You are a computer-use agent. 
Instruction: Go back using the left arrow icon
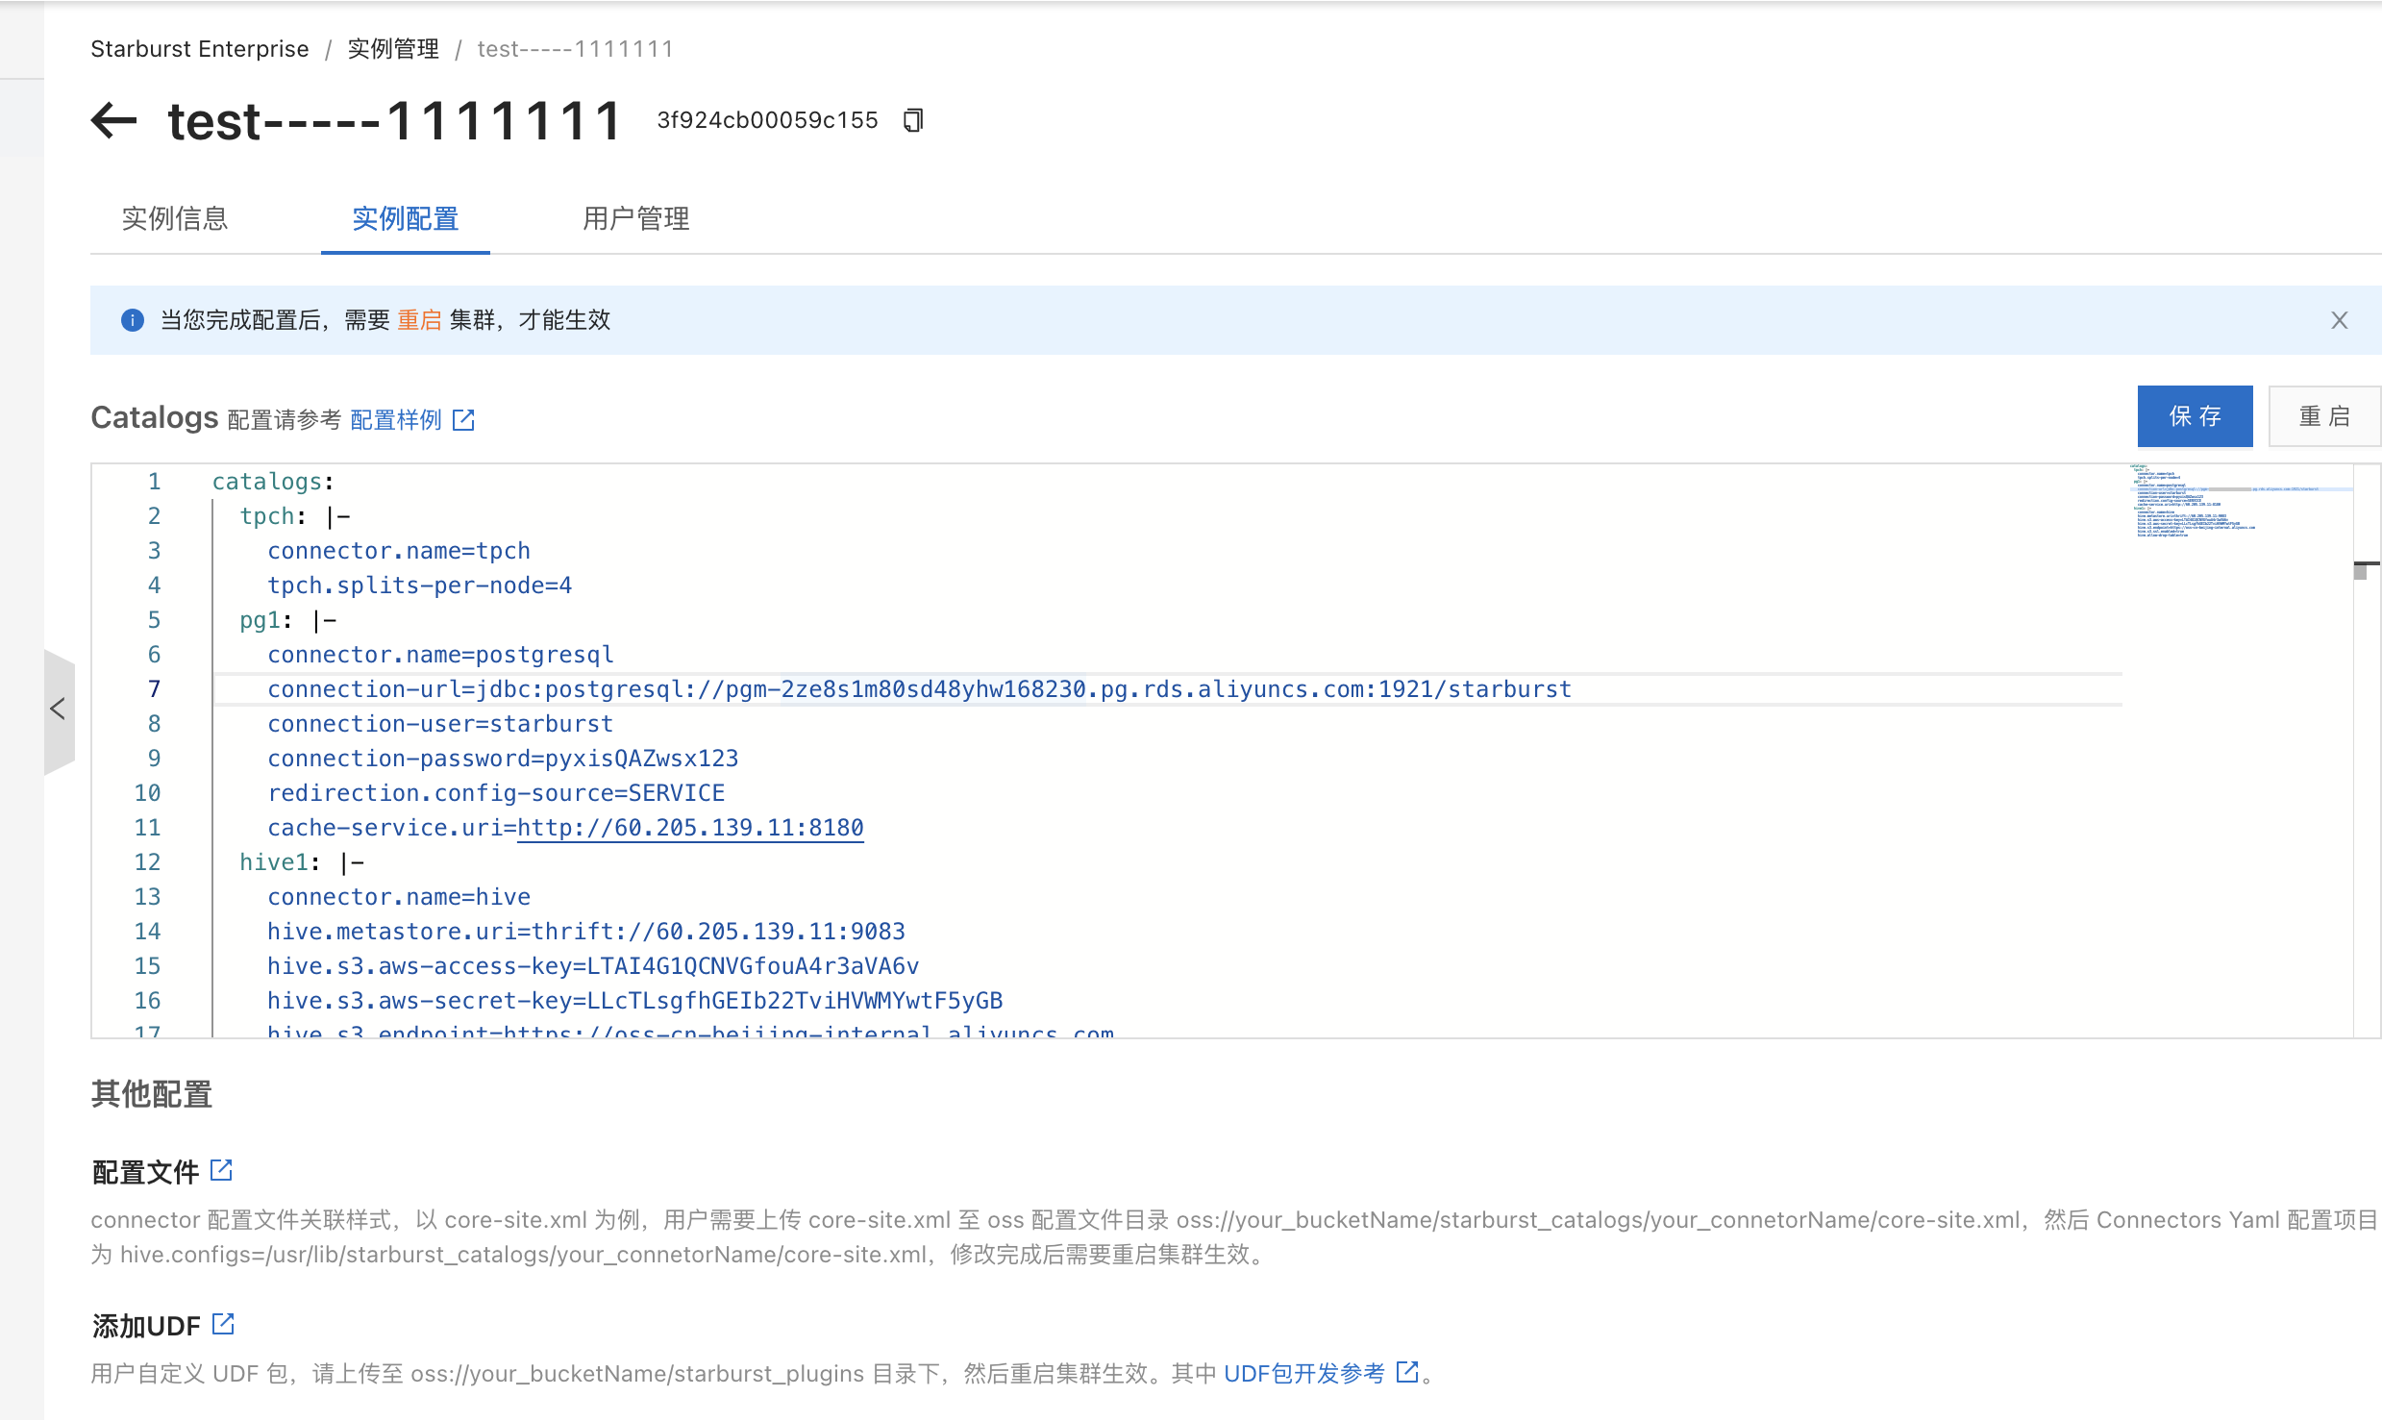click(x=113, y=121)
